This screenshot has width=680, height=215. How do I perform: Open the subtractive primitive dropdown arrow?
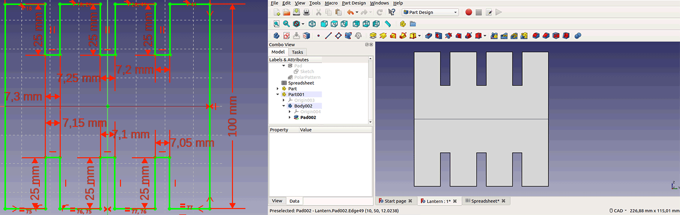(x=485, y=36)
